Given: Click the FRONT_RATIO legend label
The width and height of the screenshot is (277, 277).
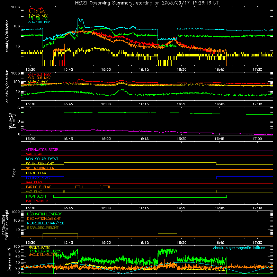Looking at the screenshot, I should (x=39, y=248).
